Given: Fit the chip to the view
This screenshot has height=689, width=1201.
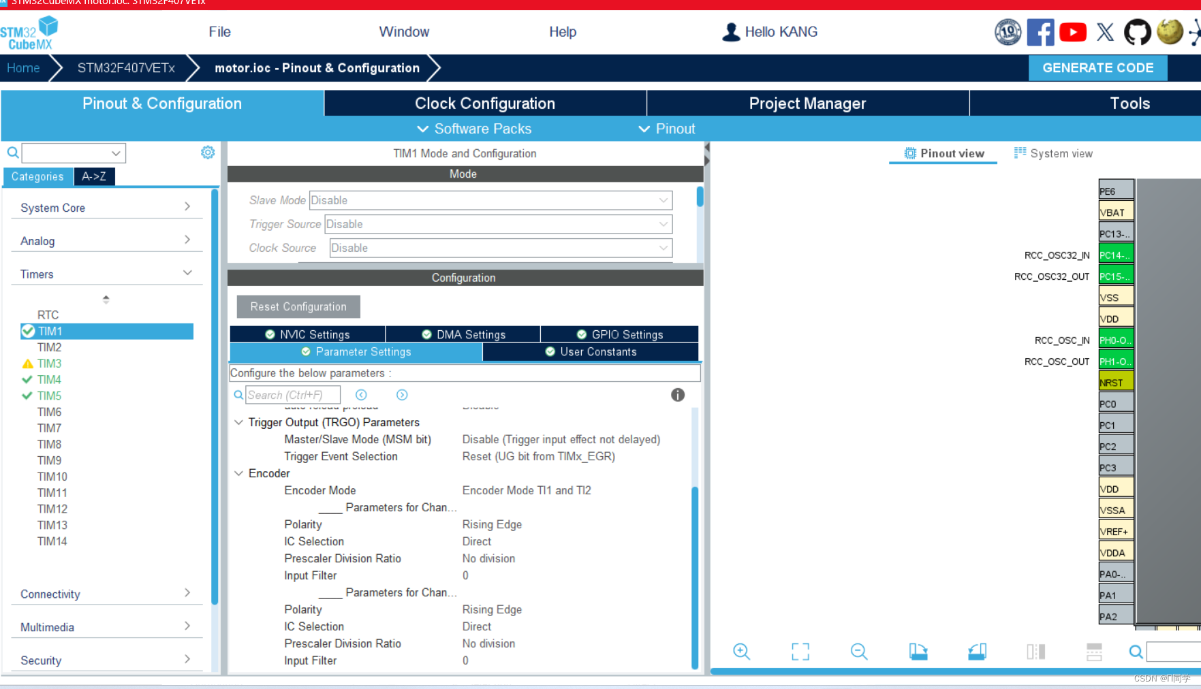Looking at the screenshot, I should (800, 652).
